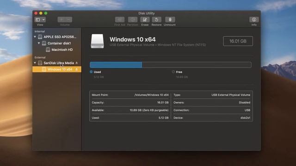
Task: Click the blue Used legend dot
Action: (x=91, y=72)
